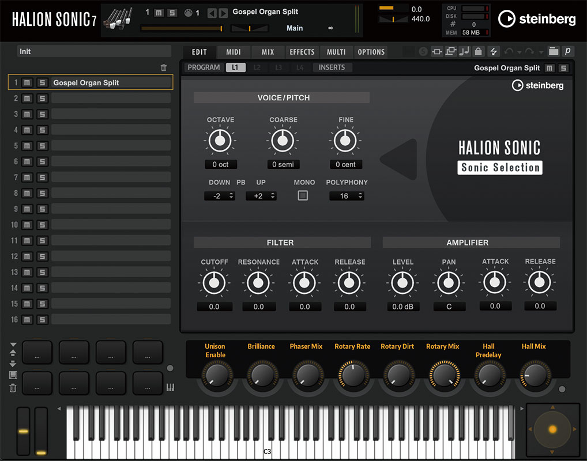The width and height of the screenshot is (587, 461).
Task: Click the program level slider in header
Action: click(x=182, y=28)
